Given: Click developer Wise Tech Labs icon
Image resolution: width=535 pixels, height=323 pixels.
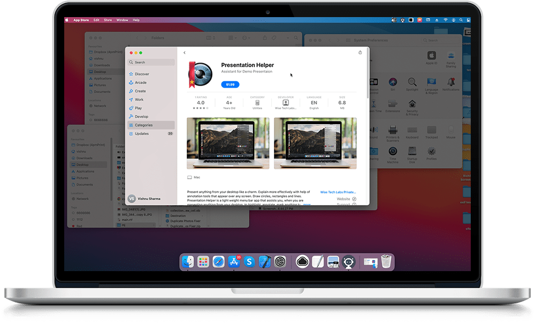Looking at the screenshot, I should 286,103.
